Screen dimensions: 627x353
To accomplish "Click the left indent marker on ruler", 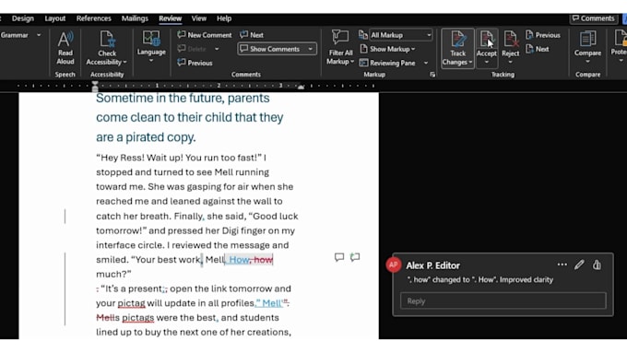I will click(95, 86).
